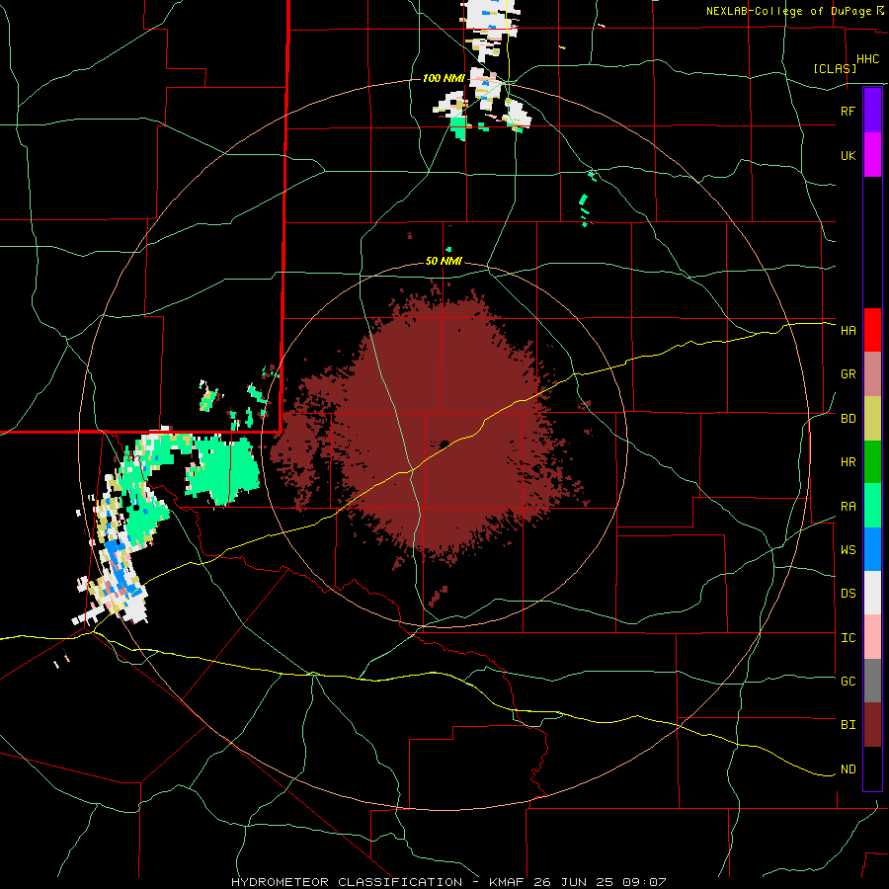Image resolution: width=889 pixels, height=889 pixels.
Task: Click the [CLAS] unit label
Action: point(835,68)
